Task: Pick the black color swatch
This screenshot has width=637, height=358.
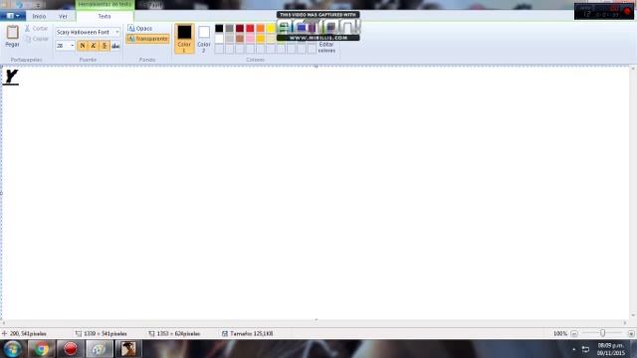Action: tap(219, 28)
